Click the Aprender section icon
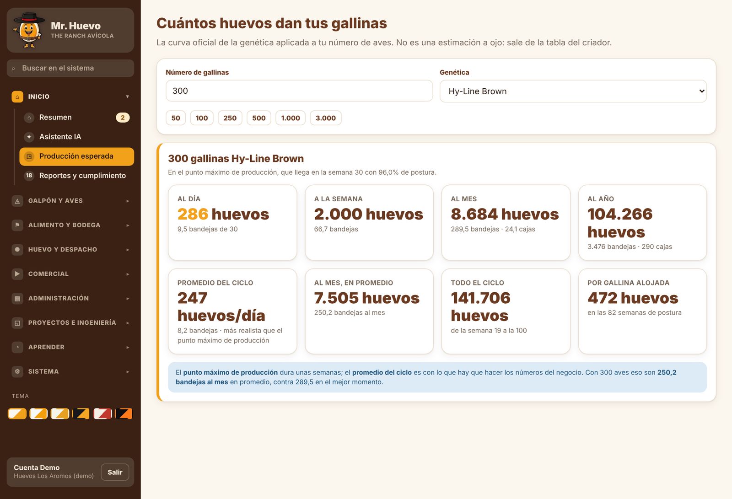 coord(17,347)
